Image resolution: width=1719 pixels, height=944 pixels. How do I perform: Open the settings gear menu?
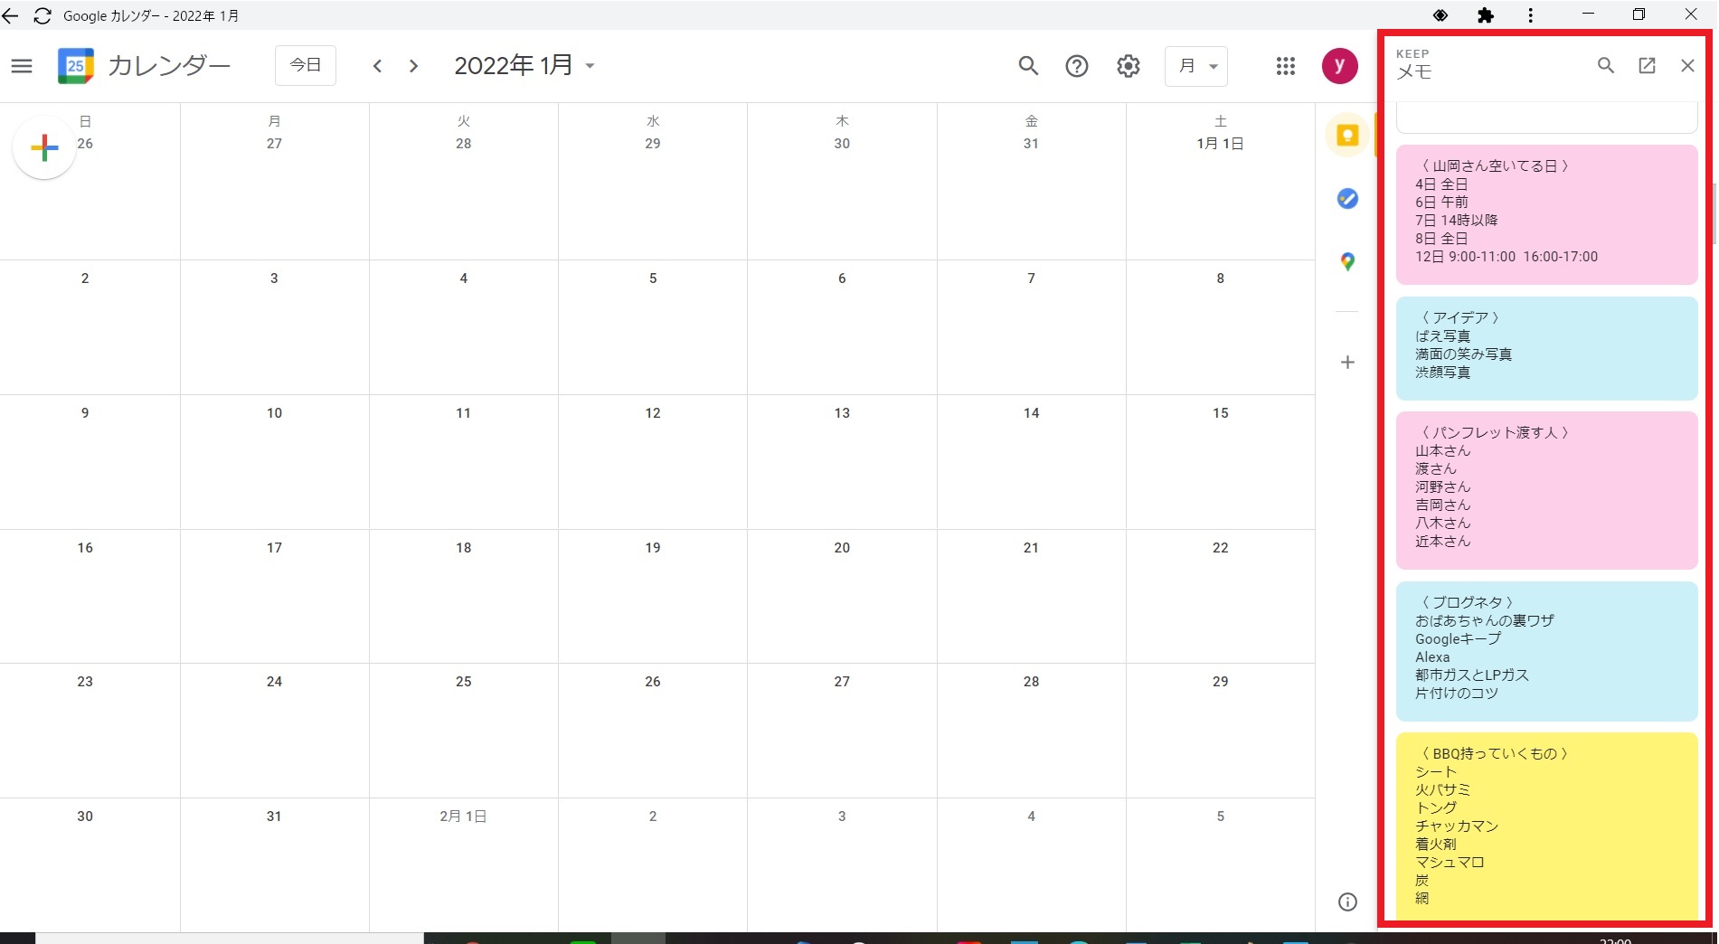(x=1129, y=66)
